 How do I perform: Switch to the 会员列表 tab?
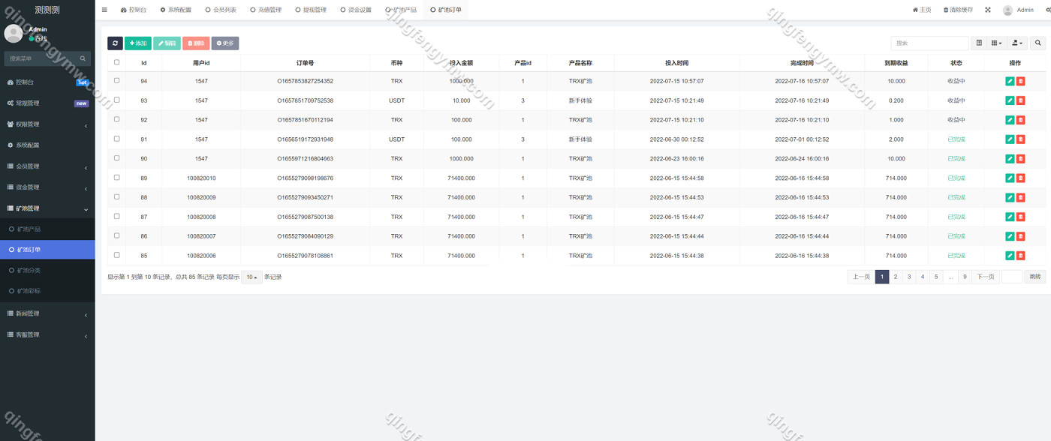[x=221, y=10]
